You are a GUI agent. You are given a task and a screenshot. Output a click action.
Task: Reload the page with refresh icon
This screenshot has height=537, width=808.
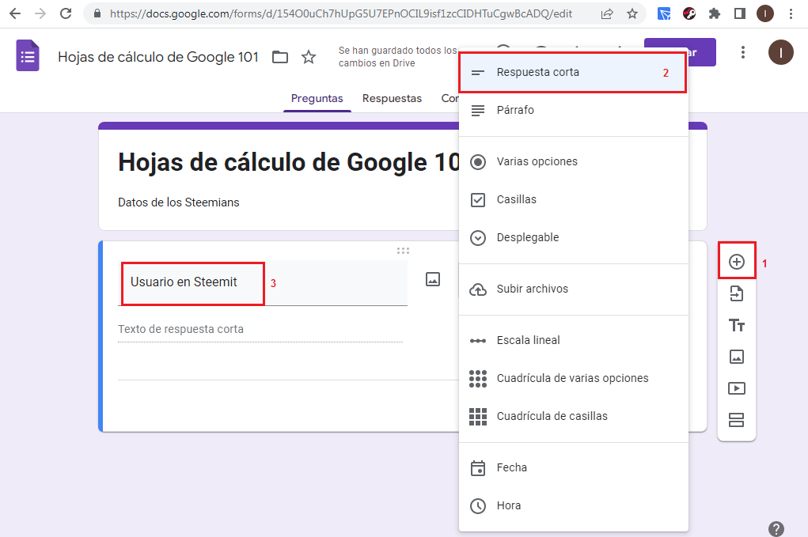(x=66, y=13)
